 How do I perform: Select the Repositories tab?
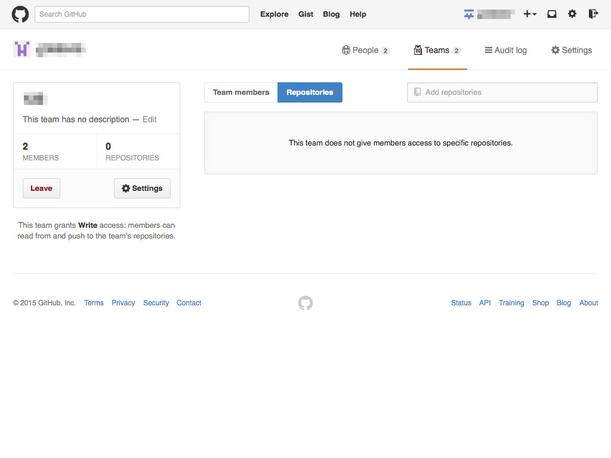click(x=310, y=92)
